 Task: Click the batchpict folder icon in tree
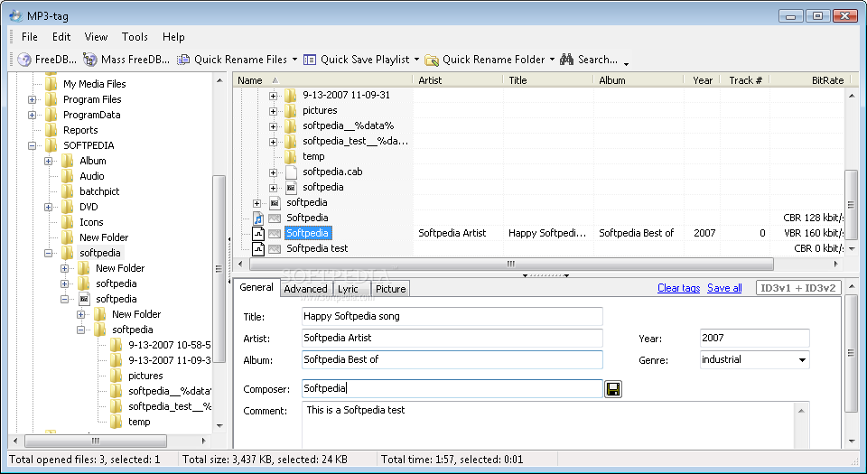tap(68, 191)
